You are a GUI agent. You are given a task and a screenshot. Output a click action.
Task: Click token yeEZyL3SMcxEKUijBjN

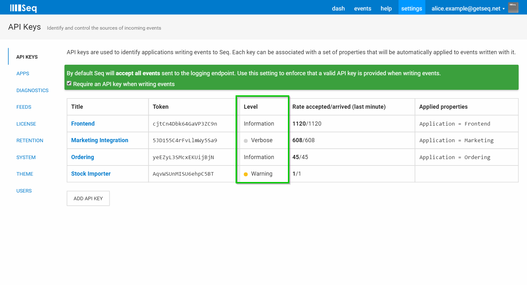pos(183,157)
